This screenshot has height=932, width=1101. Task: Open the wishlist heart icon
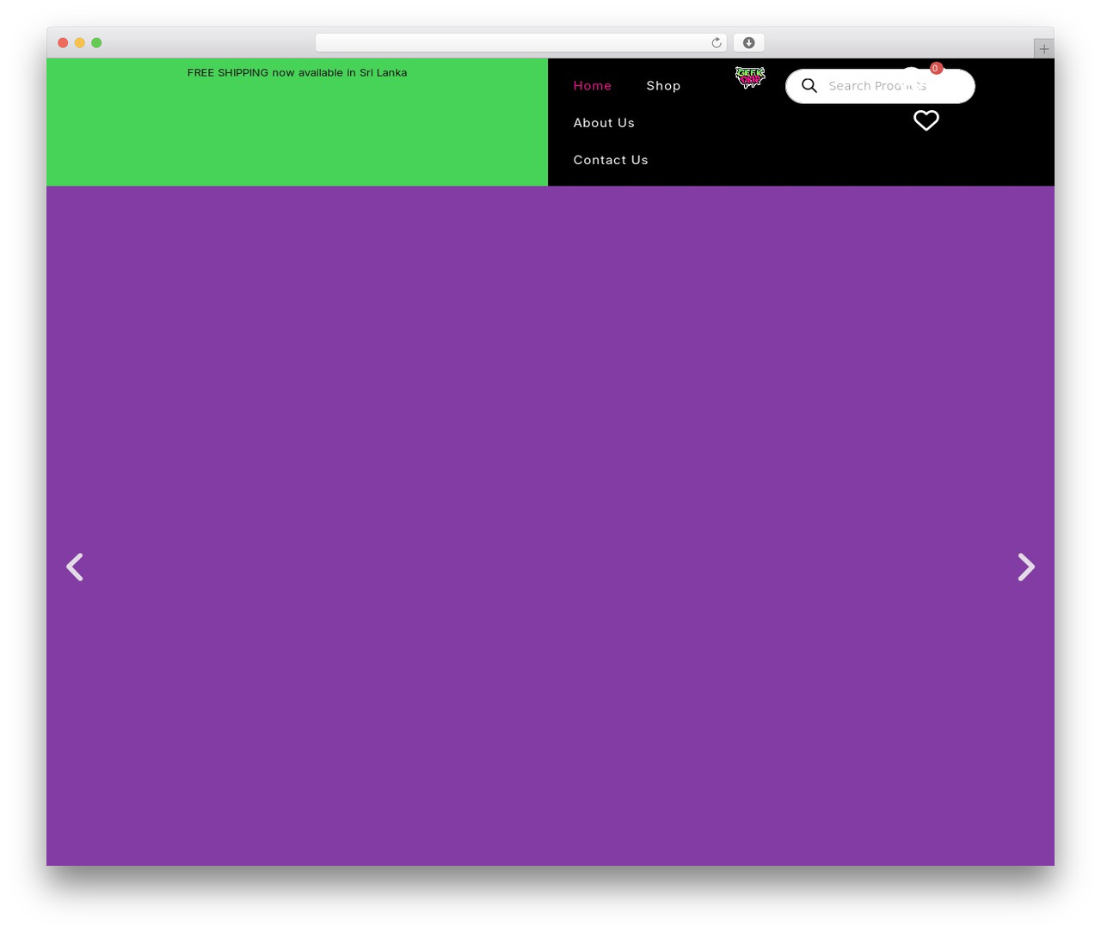pyautogui.click(x=926, y=120)
